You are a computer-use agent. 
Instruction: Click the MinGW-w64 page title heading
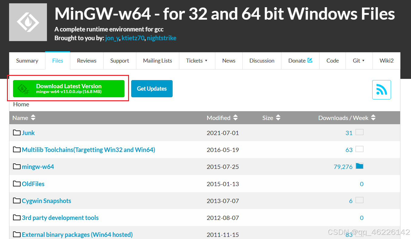[225, 14]
